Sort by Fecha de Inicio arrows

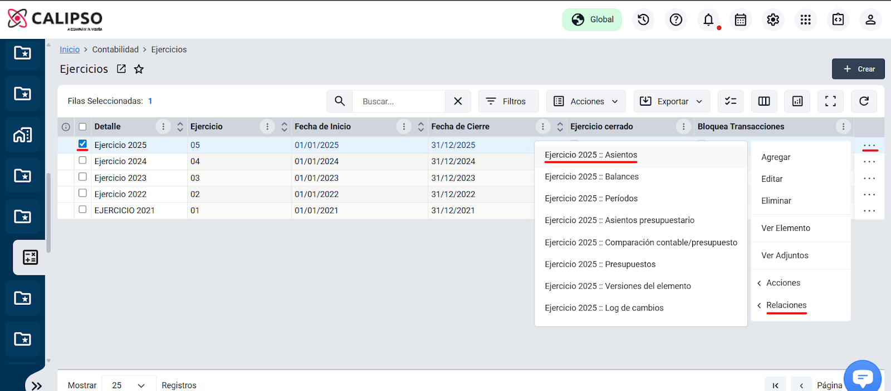(x=421, y=127)
